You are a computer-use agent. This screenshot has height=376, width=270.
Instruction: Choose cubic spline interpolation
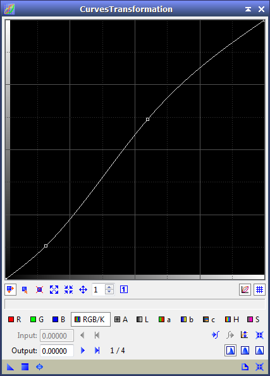(245, 351)
